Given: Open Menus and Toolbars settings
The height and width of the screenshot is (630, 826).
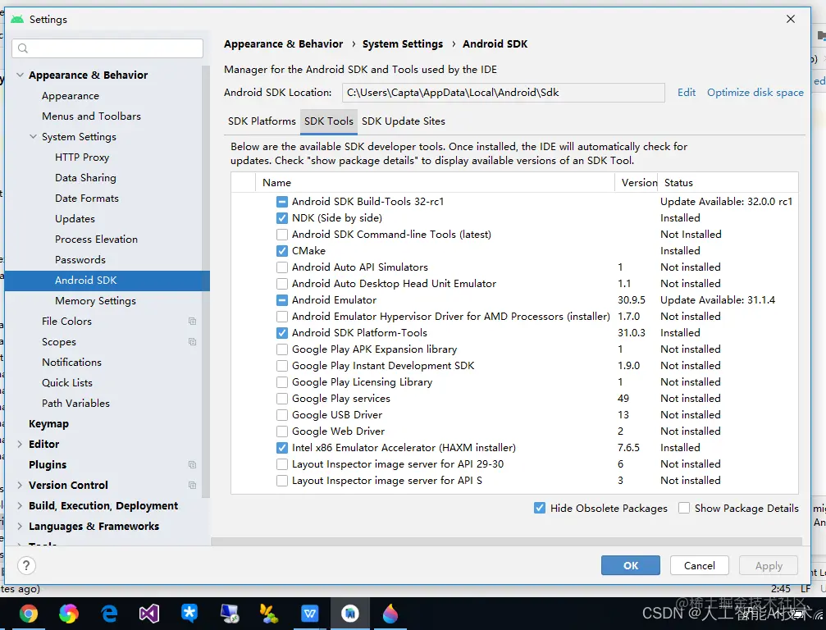Looking at the screenshot, I should tap(91, 116).
